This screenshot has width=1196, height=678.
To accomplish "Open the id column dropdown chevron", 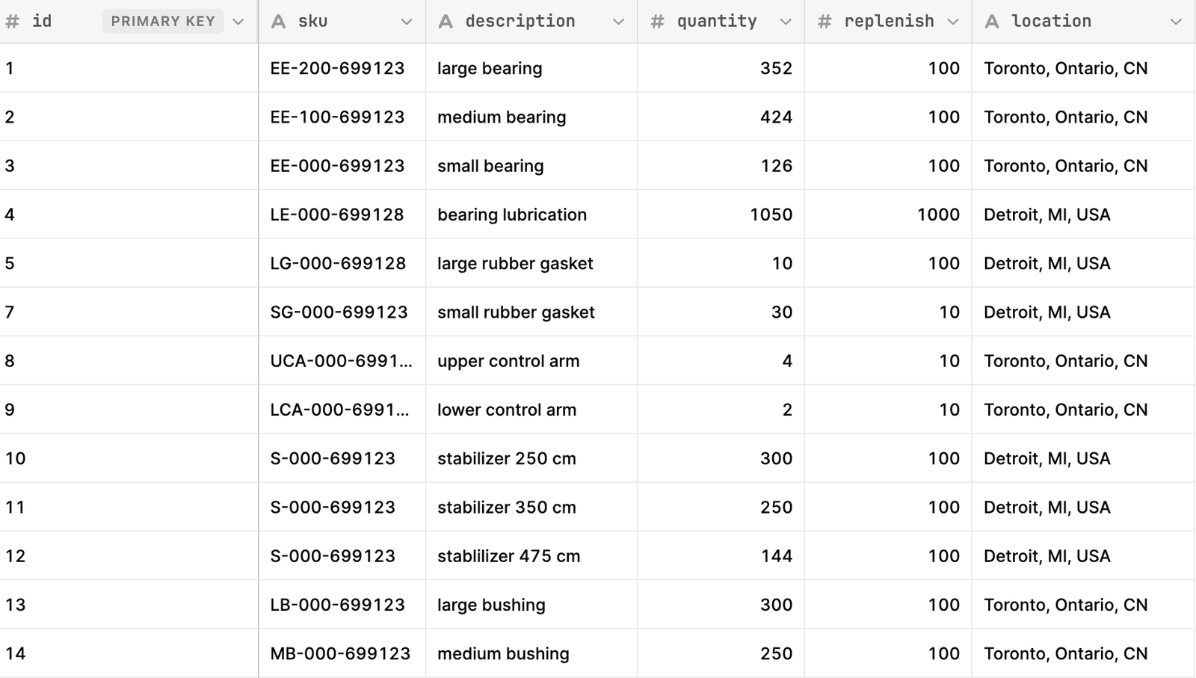I will click(238, 22).
